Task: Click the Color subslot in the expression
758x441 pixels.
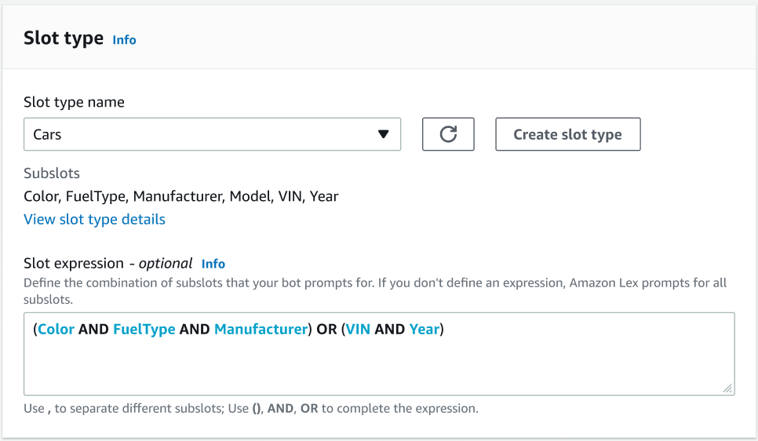Action: coord(56,330)
